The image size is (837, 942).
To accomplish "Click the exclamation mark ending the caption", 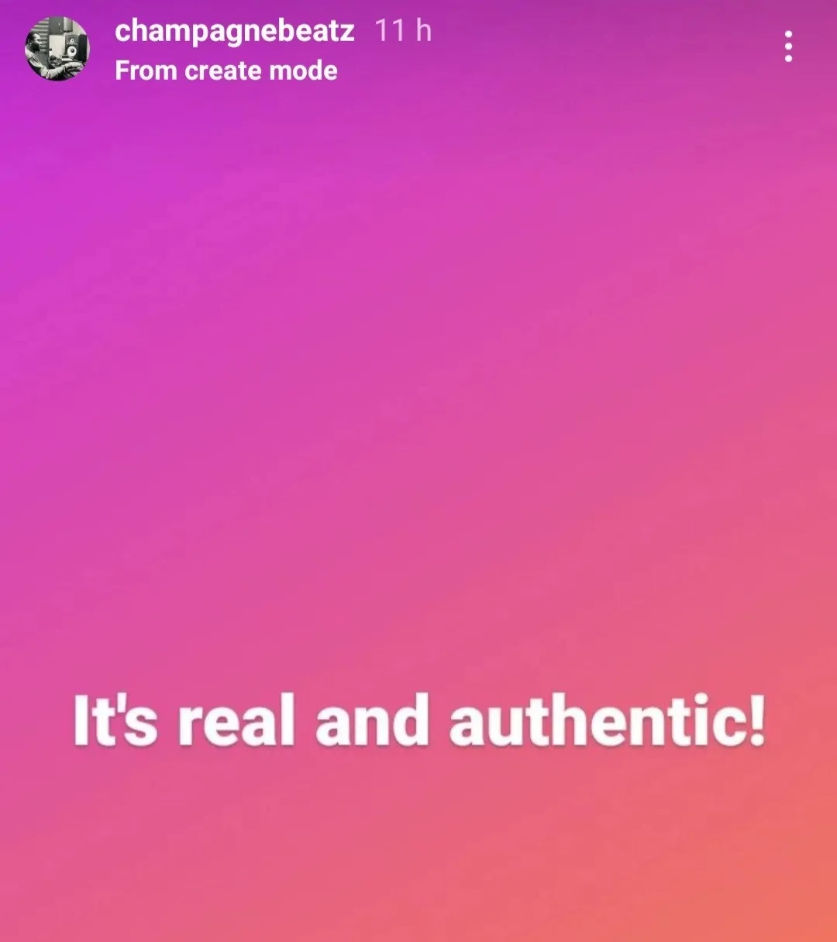I will tap(758, 720).
